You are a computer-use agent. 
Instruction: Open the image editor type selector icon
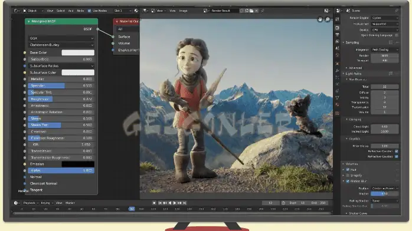coord(145,11)
